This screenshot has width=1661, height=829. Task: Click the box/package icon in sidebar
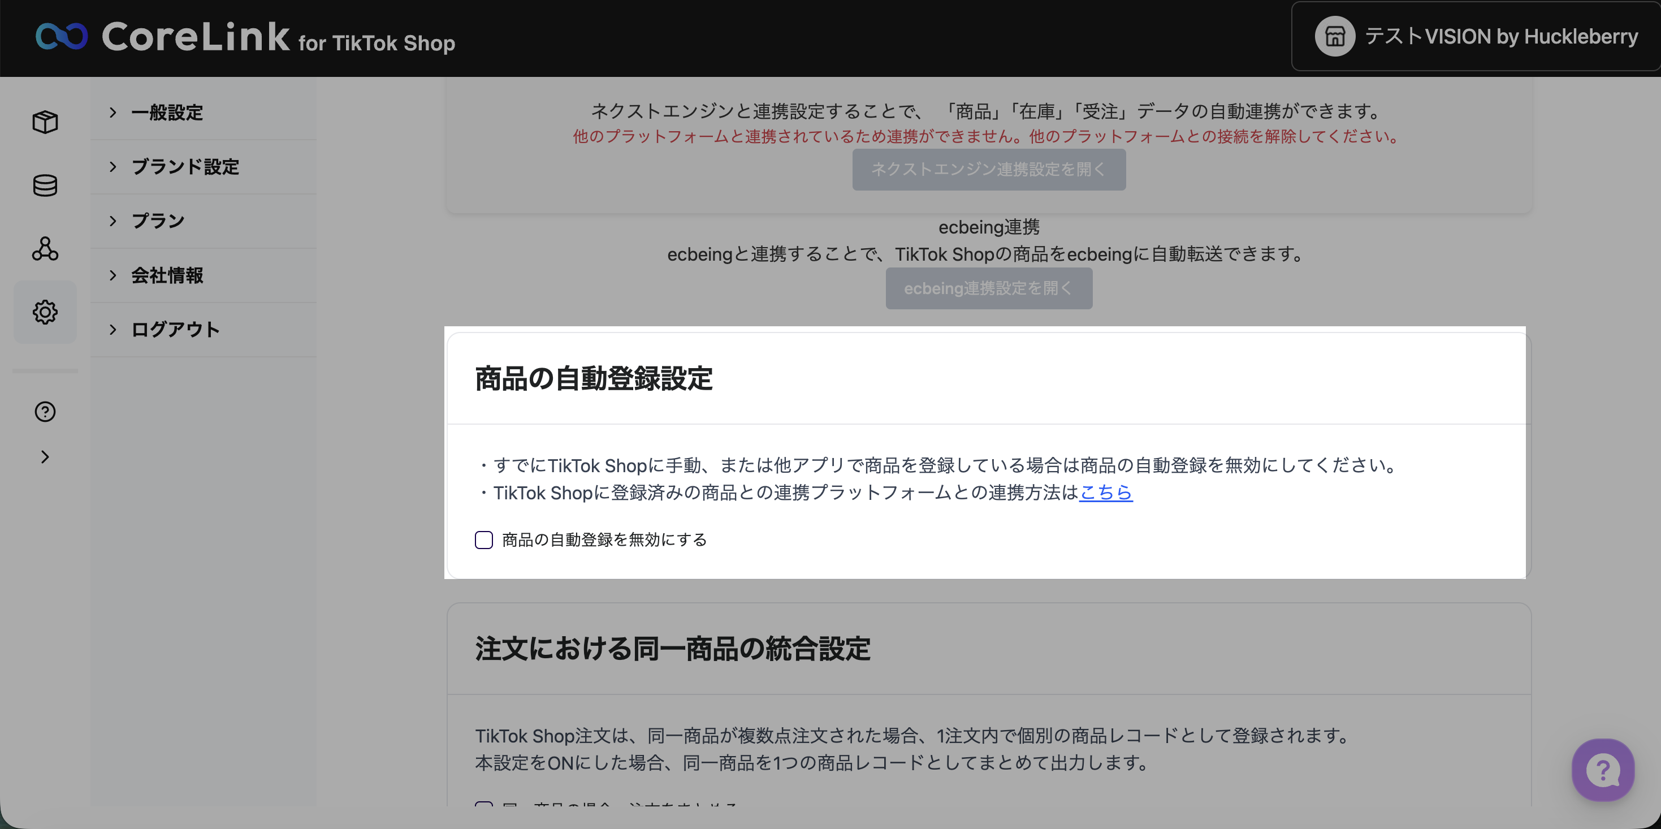(x=45, y=122)
